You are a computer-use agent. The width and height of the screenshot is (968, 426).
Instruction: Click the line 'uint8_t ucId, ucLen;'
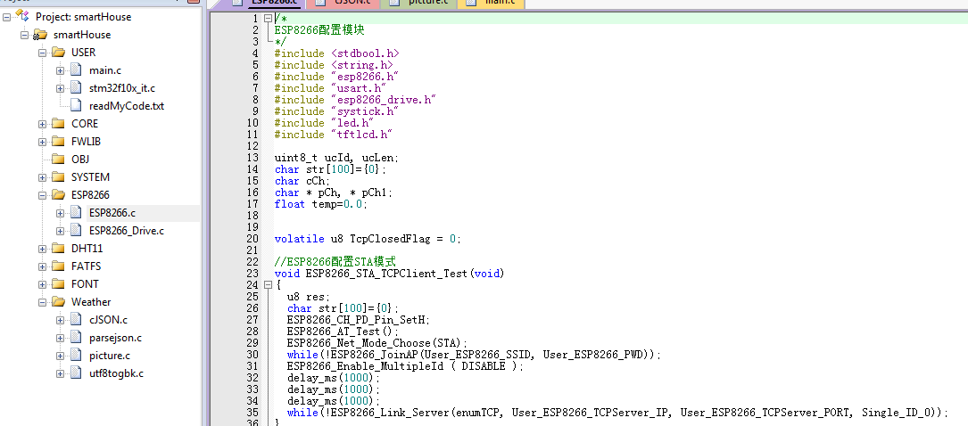click(338, 158)
